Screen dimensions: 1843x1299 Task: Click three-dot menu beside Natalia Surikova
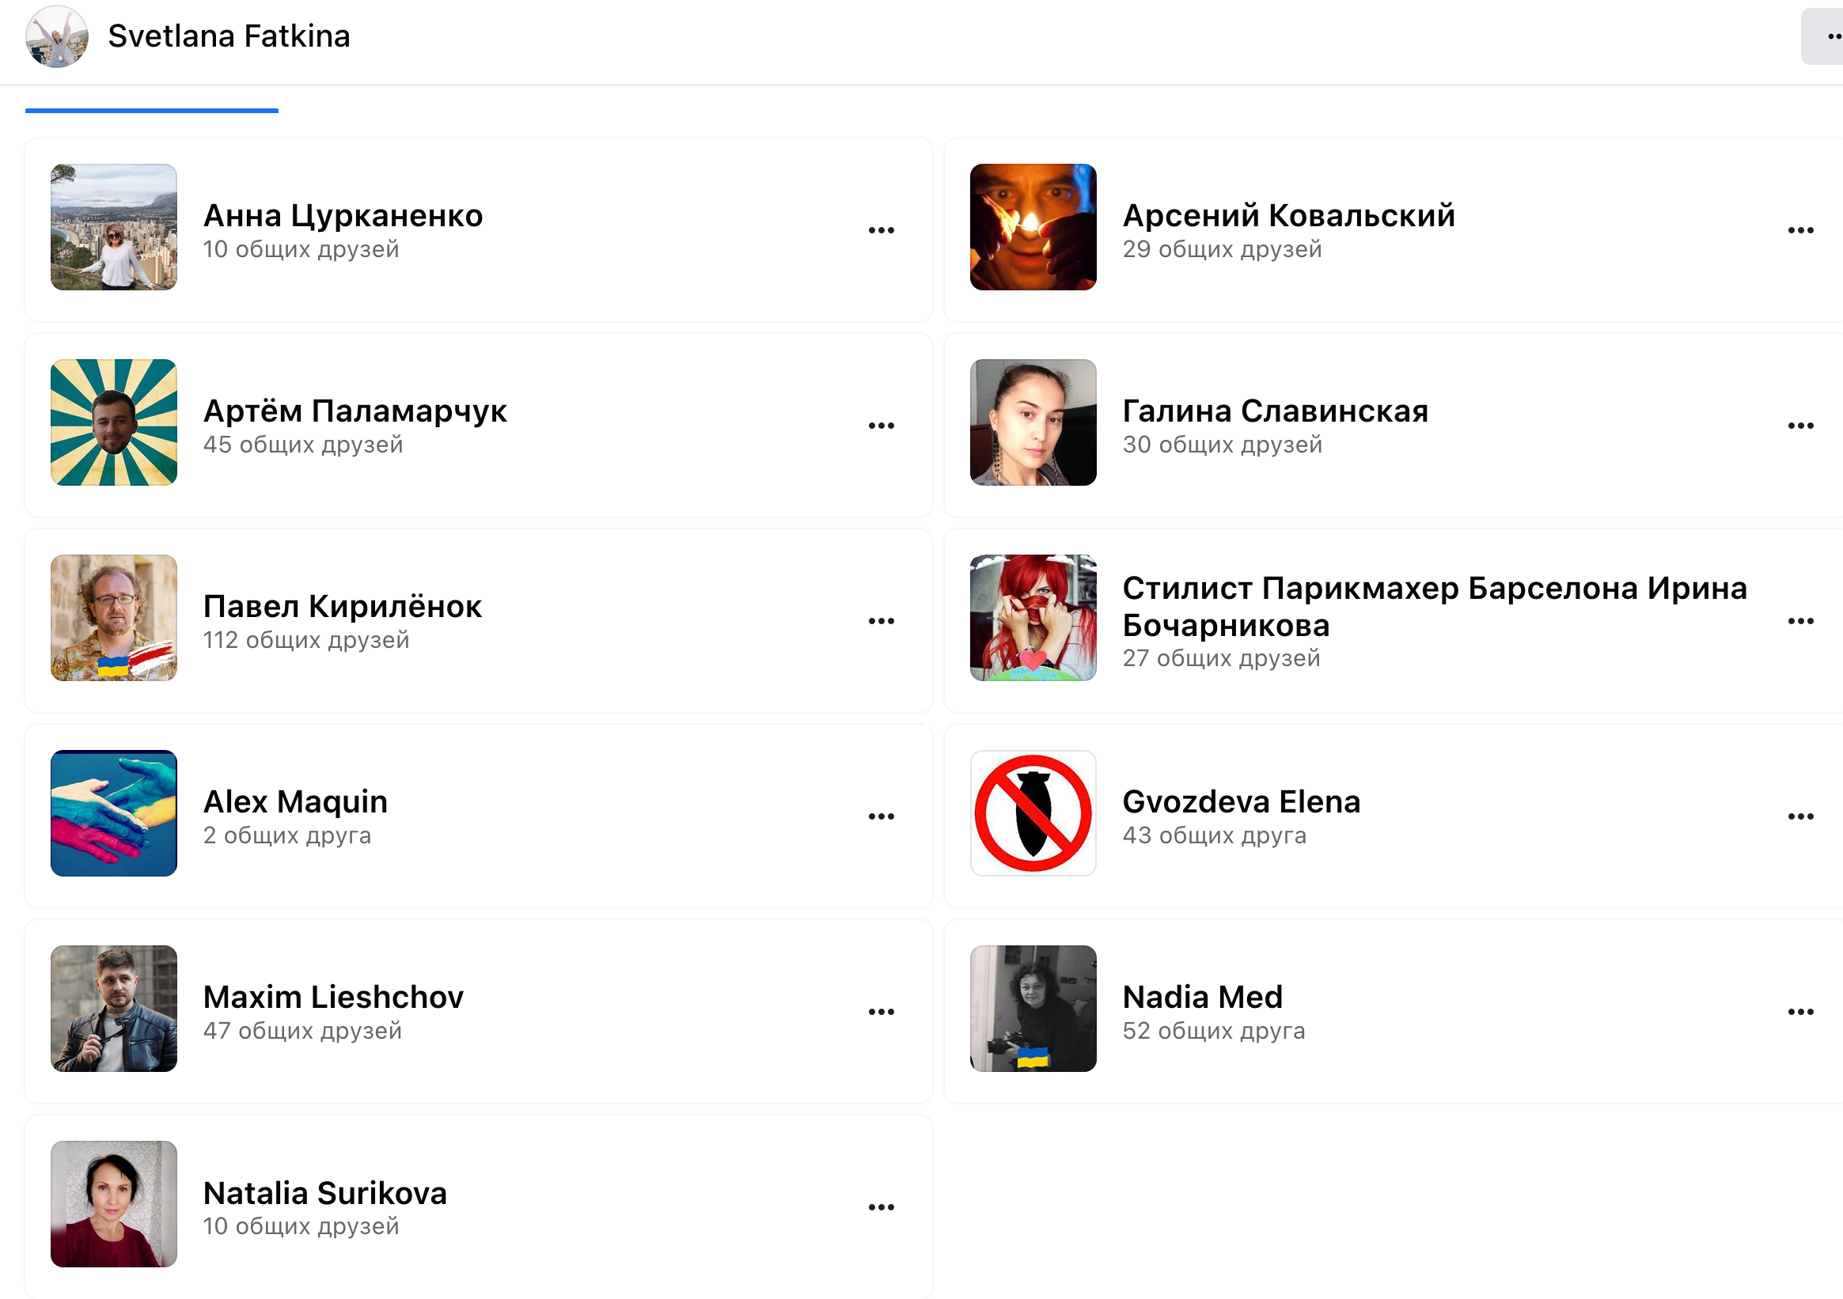[881, 1206]
